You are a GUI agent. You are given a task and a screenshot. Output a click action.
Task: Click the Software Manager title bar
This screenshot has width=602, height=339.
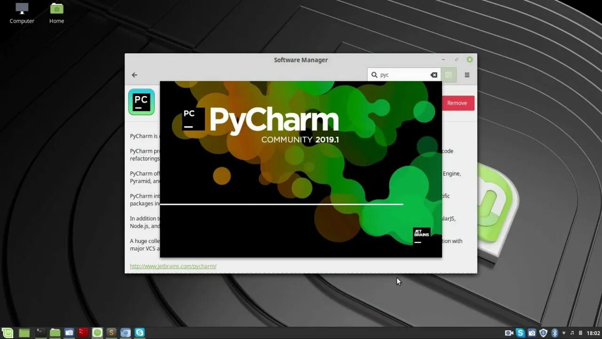tap(301, 60)
